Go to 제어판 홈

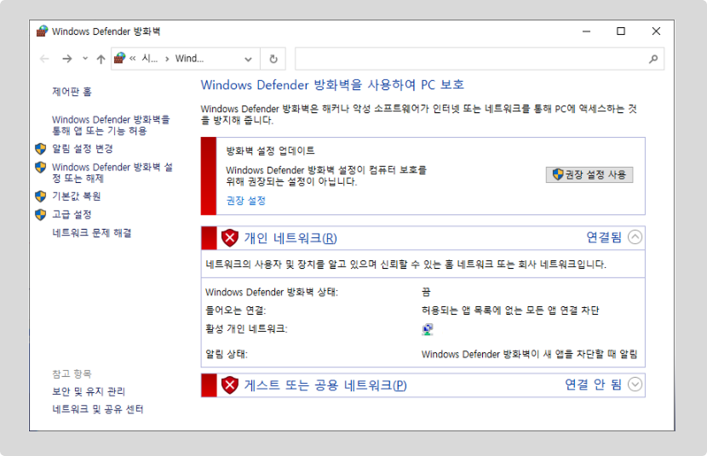(72, 91)
